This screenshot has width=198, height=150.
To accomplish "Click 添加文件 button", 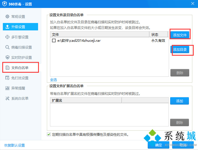I will (x=180, y=35).
